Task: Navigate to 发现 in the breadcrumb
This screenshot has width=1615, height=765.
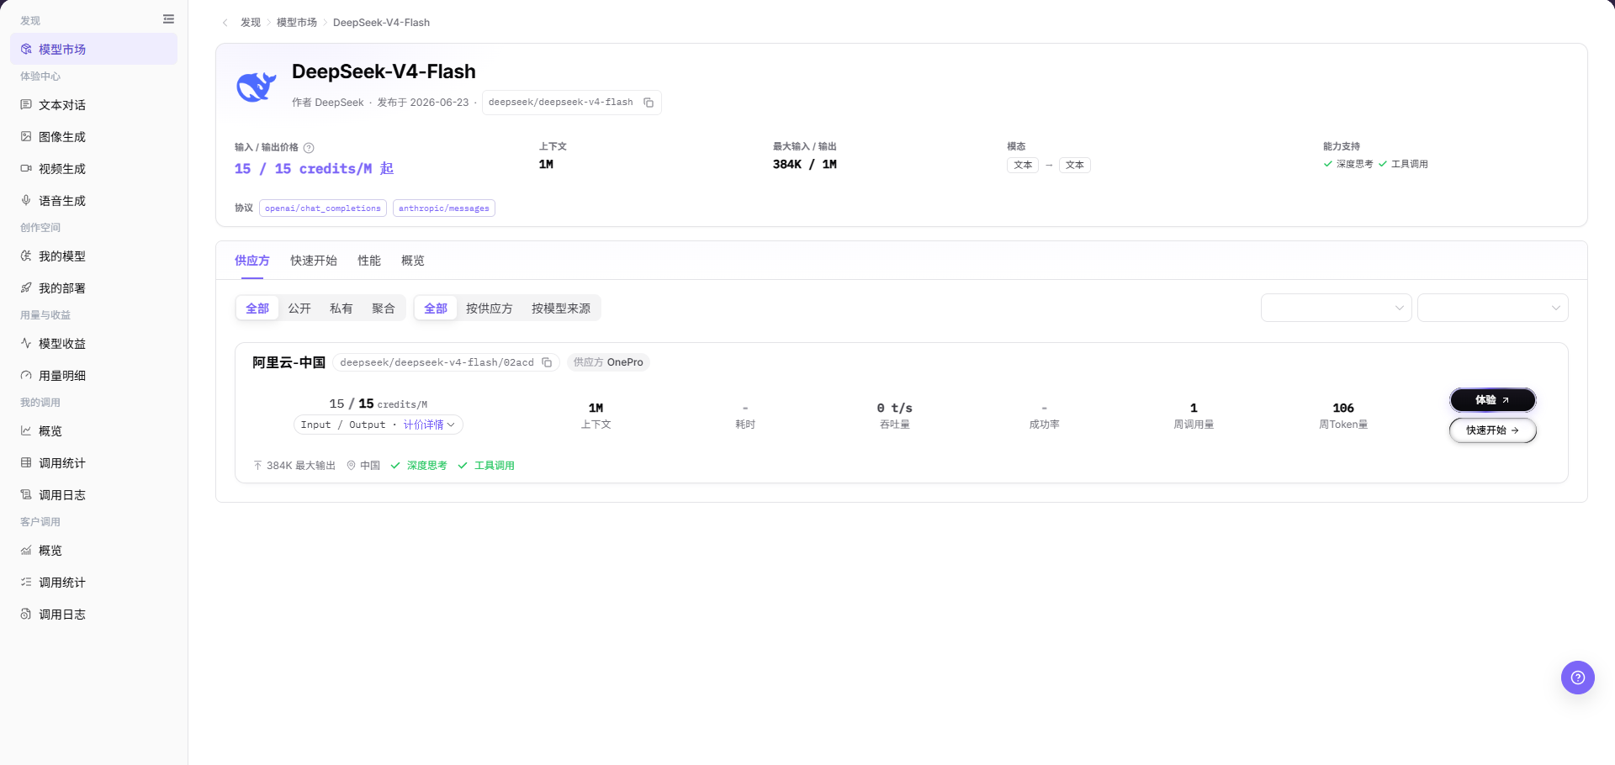Action: (x=251, y=23)
